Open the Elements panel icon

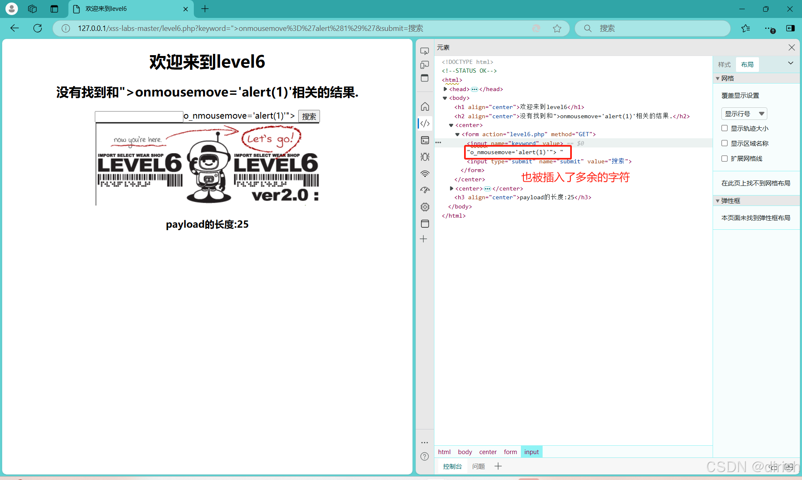click(x=425, y=123)
